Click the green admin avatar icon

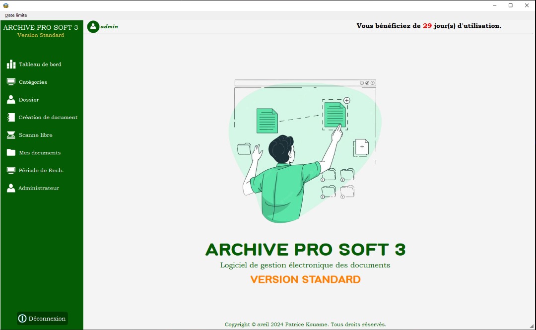coord(93,27)
